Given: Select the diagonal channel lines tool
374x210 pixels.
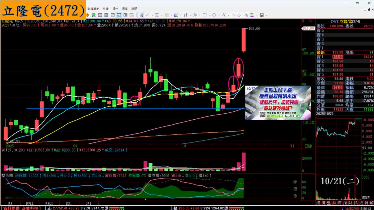Looking at the screenshot, I should point(195,15).
